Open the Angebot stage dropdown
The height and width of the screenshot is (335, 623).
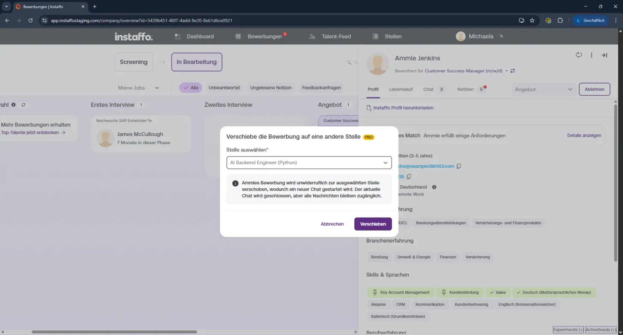pyautogui.click(x=543, y=89)
